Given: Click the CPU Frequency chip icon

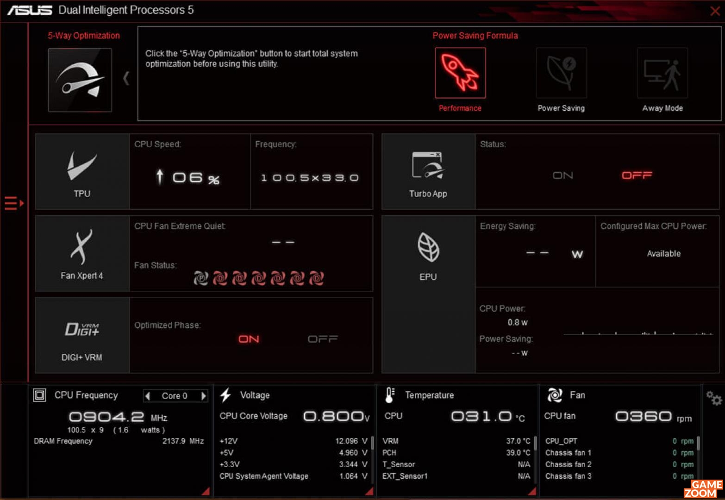Looking at the screenshot, I should 39,395.
